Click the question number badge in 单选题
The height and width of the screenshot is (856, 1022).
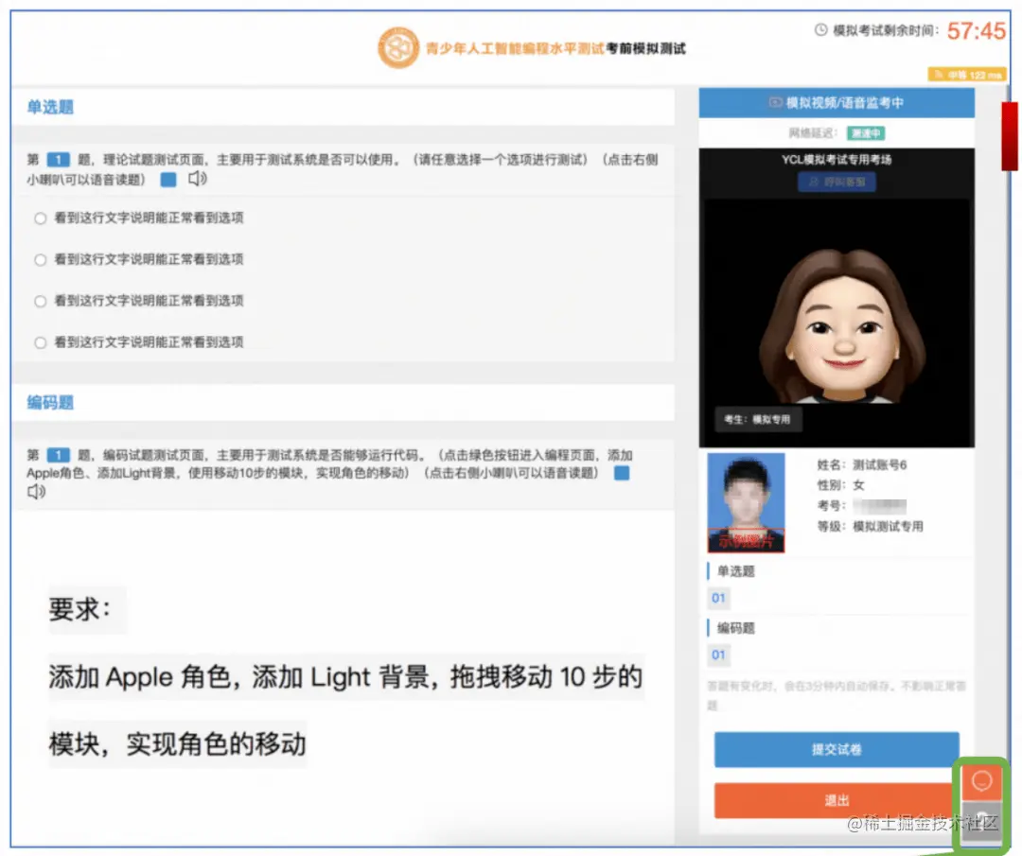point(58,160)
